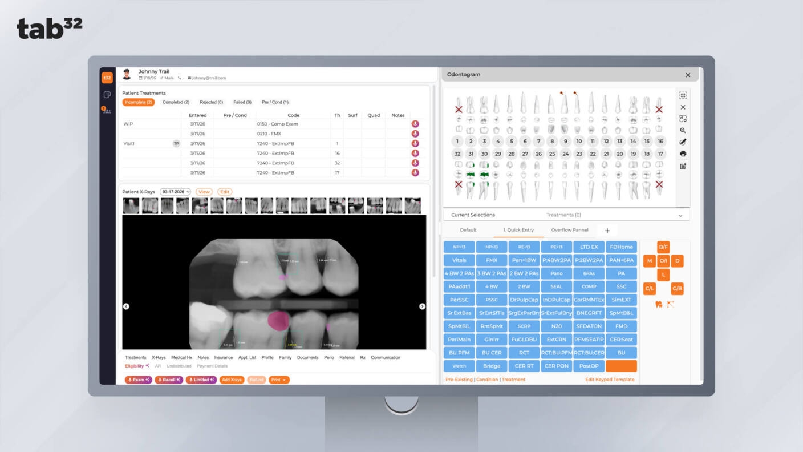
Task: Show the next X-ray with right arrow
Action: [422, 306]
